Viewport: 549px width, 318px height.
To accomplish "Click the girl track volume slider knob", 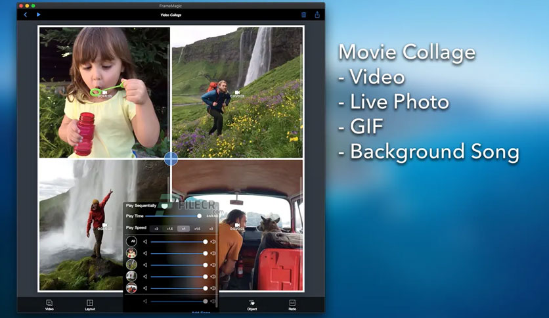I will click(x=205, y=253).
